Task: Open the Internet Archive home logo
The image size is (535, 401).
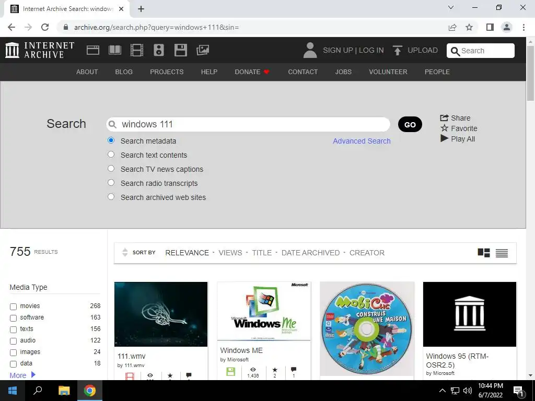Action: click(40, 50)
